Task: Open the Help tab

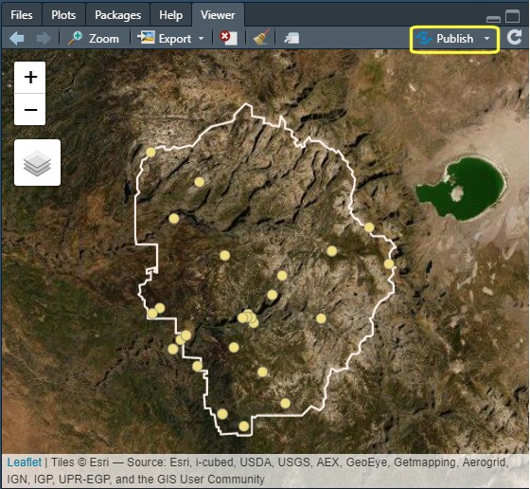Action: point(170,15)
